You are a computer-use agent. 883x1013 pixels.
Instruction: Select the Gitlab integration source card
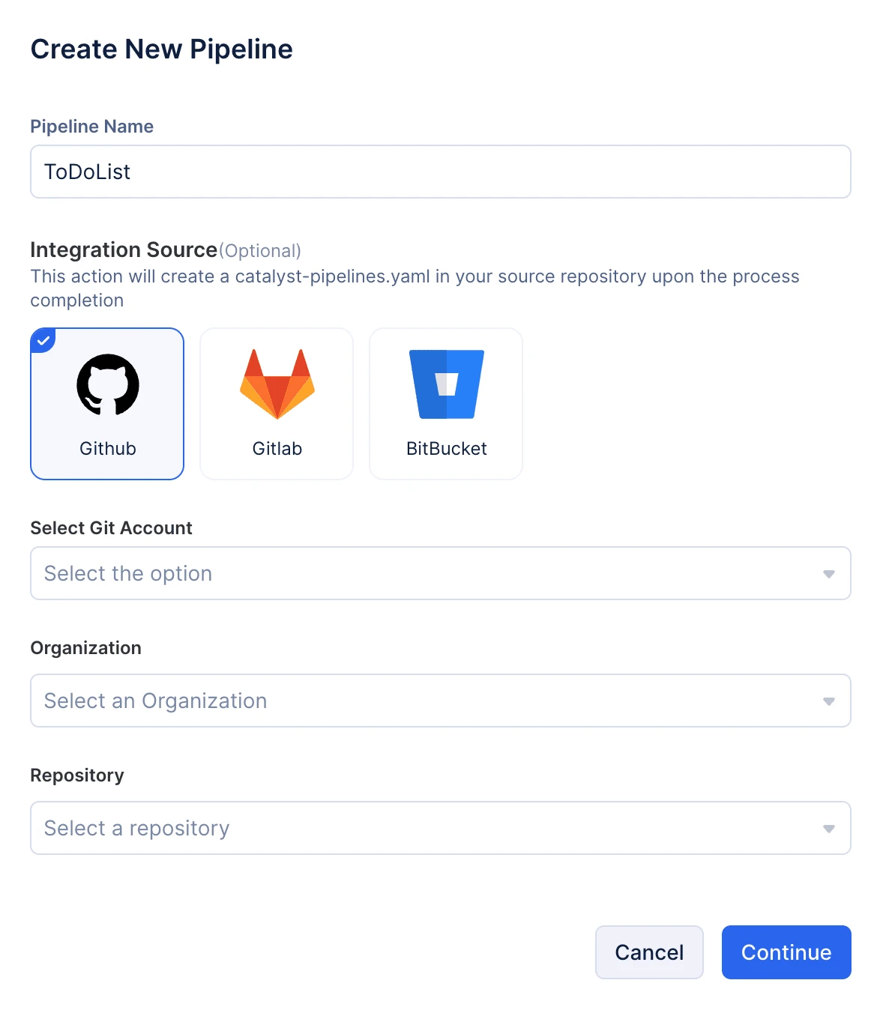277,404
